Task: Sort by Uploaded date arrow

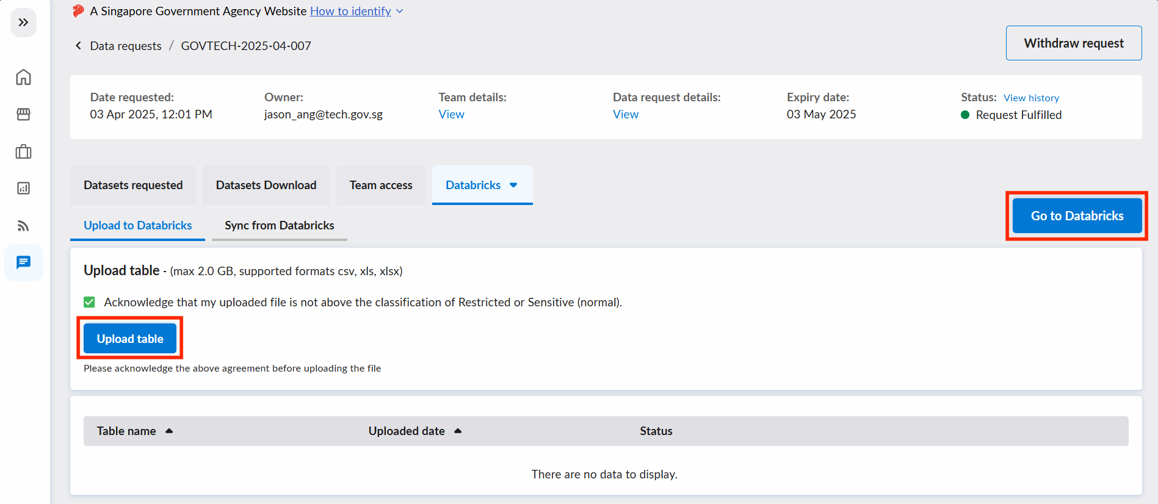Action: [x=458, y=431]
